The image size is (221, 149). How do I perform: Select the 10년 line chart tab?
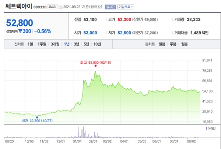click(x=97, y=44)
